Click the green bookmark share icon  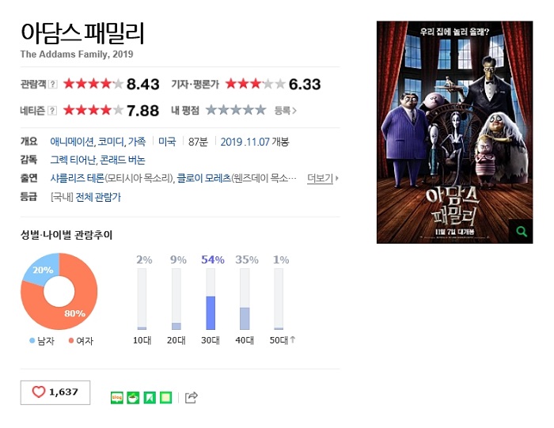tap(150, 398)
